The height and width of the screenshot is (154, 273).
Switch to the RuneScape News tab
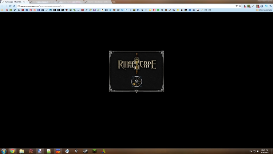[x=42, y=2]
